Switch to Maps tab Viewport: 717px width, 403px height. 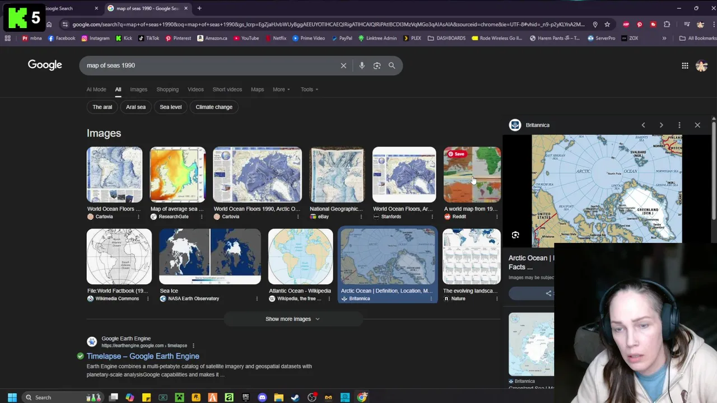257,90
